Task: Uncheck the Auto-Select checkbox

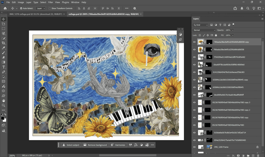Action: point(21,8)
